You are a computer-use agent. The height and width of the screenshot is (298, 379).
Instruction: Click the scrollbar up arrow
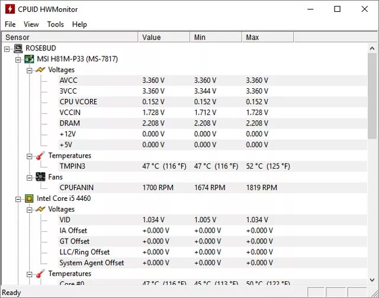click(x=372, y=49)
